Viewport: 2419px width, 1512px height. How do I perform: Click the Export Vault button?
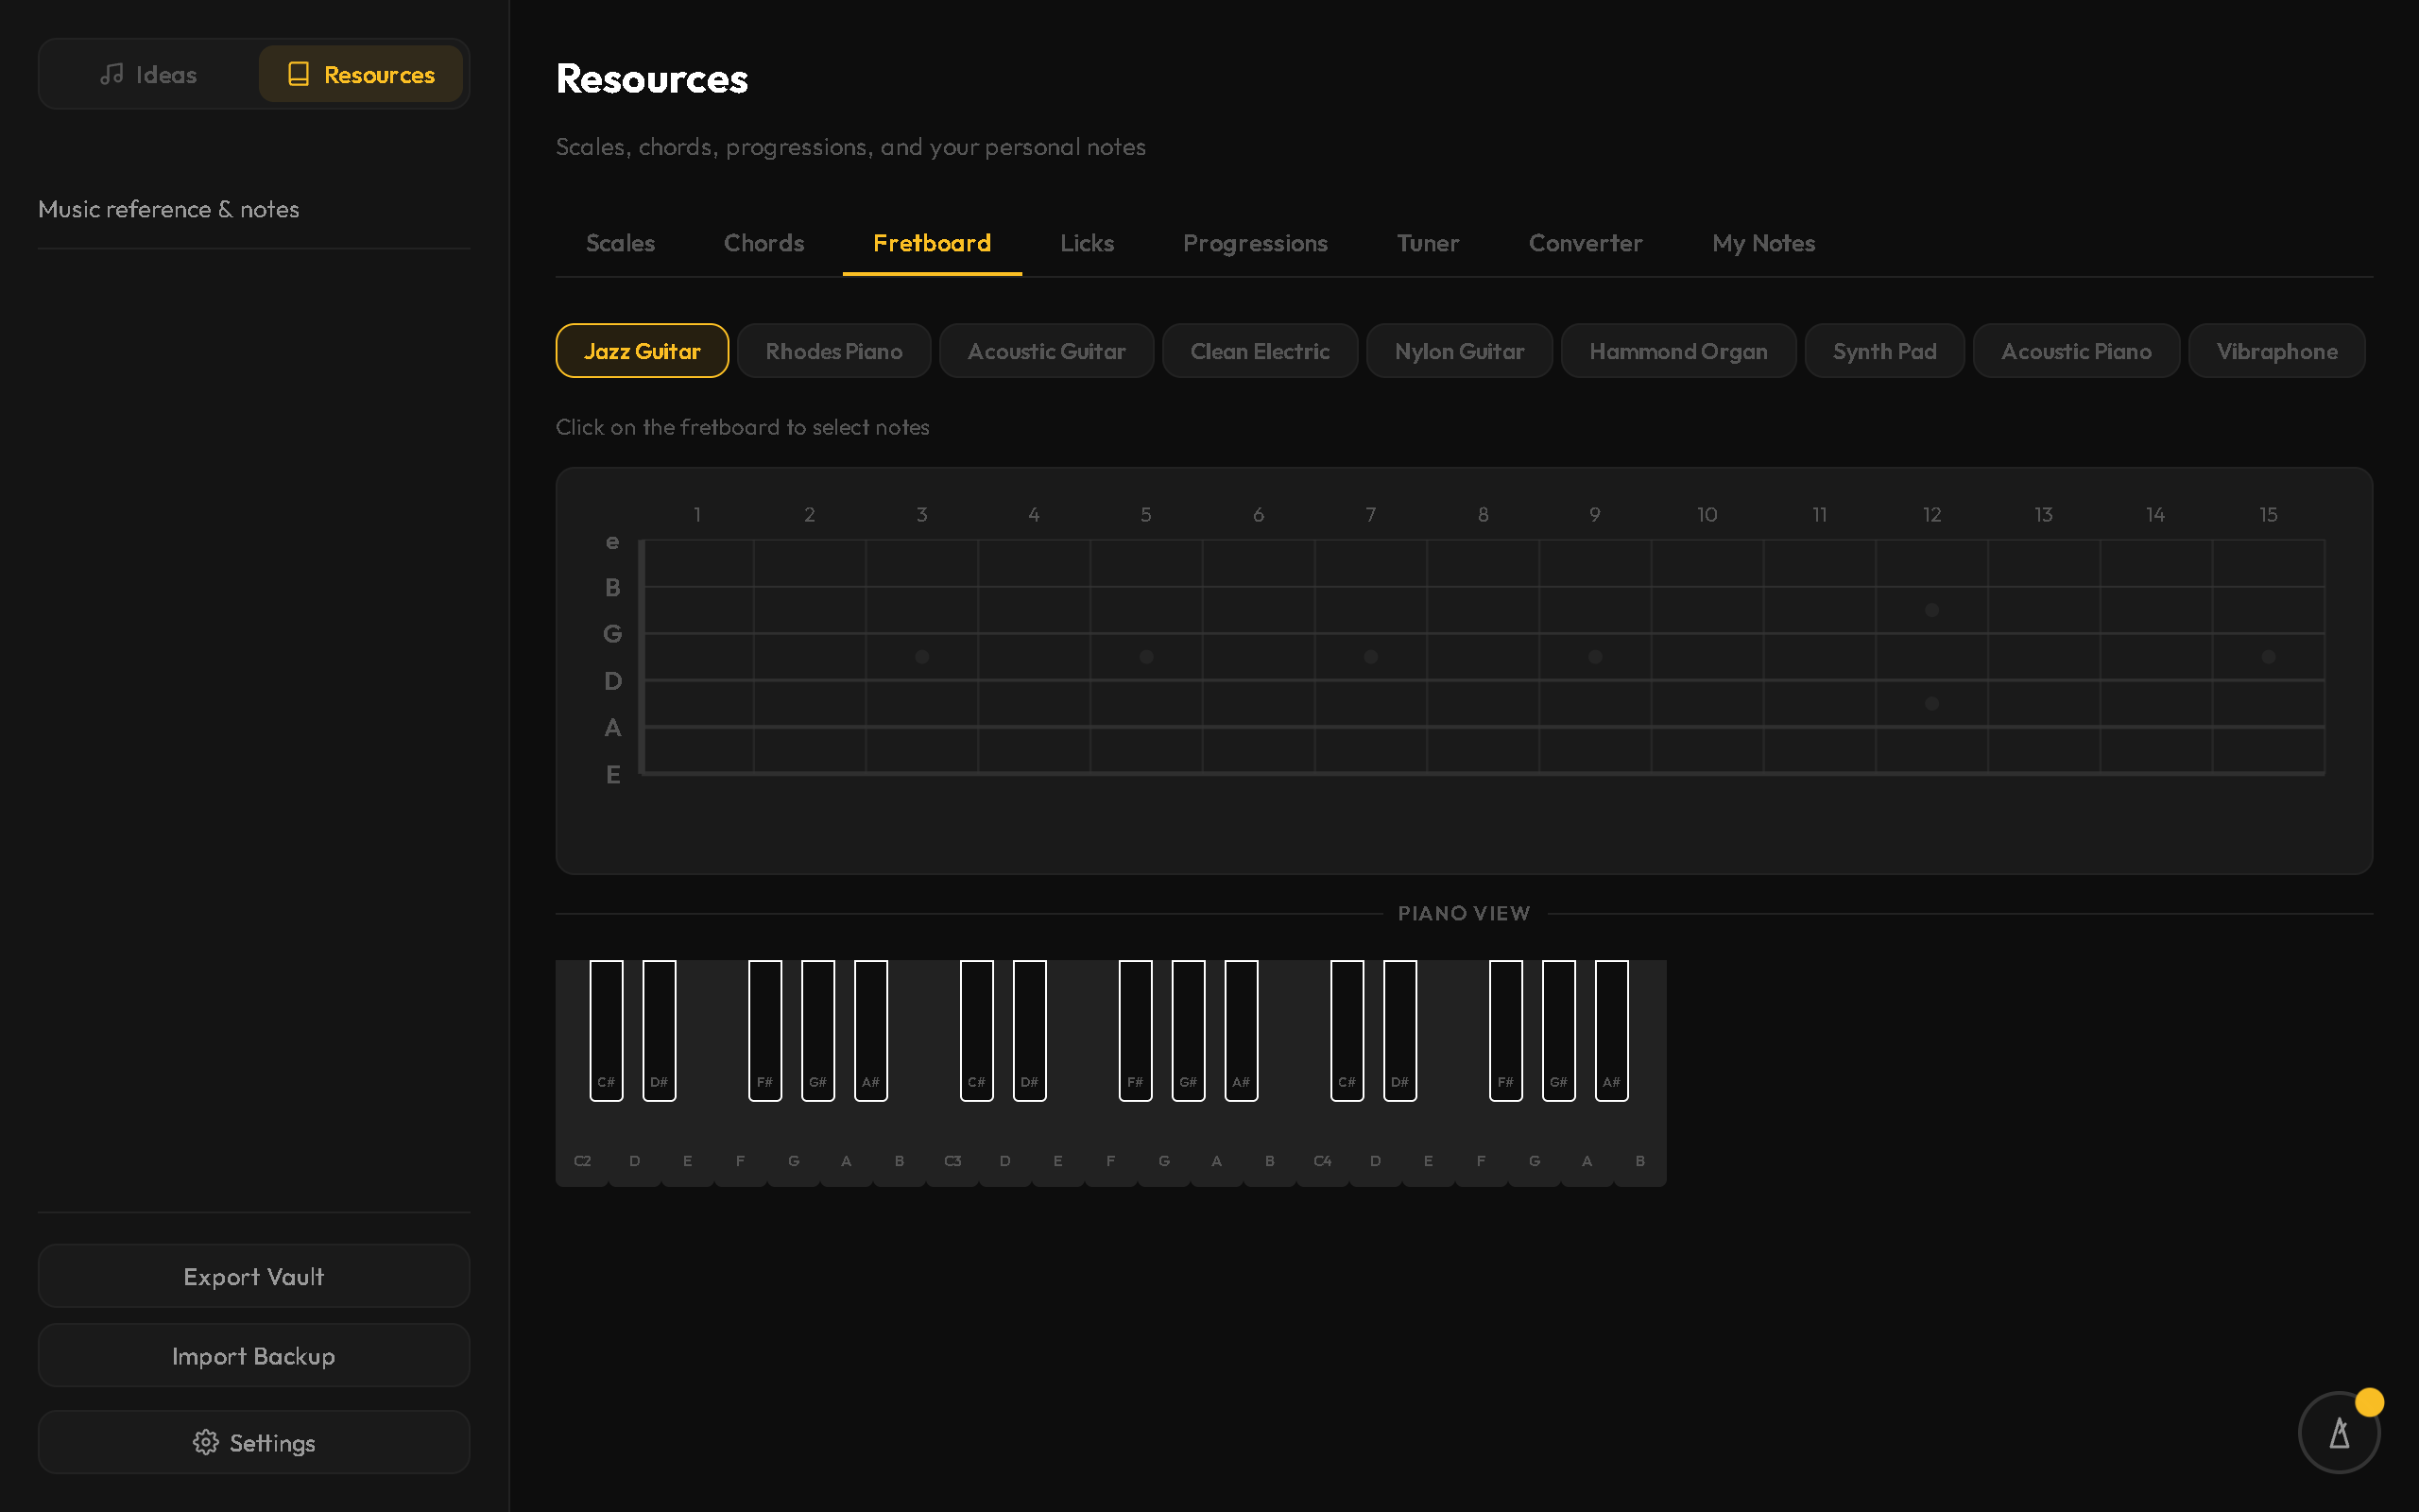click(x=254, y=1276)
